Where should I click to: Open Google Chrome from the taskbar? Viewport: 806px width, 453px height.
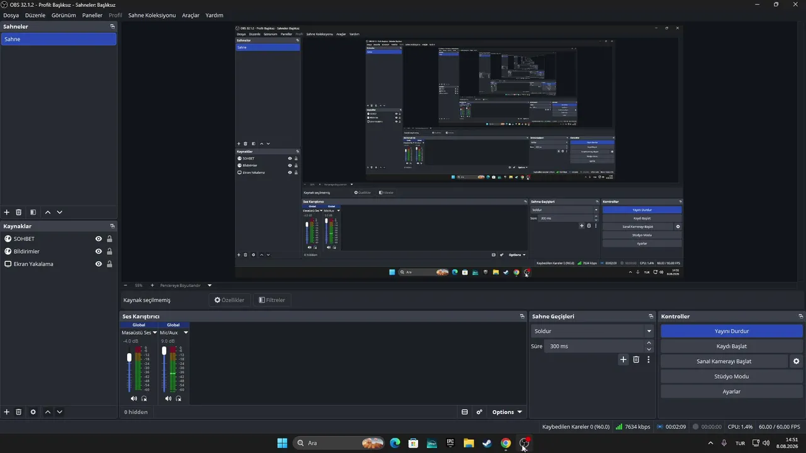(506, 443)
